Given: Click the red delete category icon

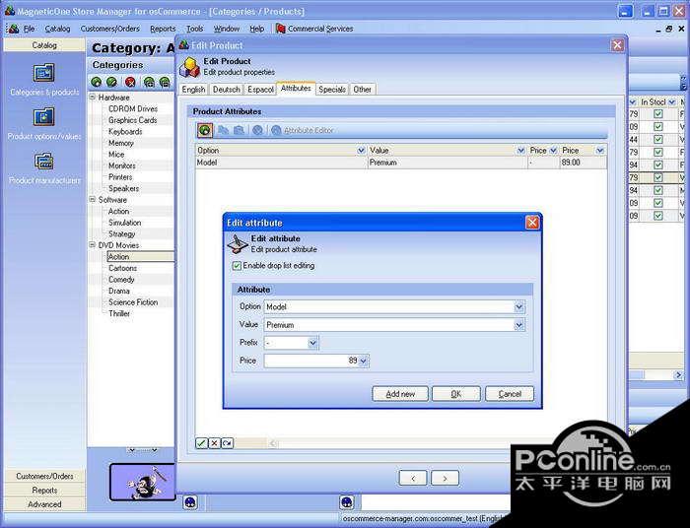Looking at the screenshot, I should coord(130,82).
